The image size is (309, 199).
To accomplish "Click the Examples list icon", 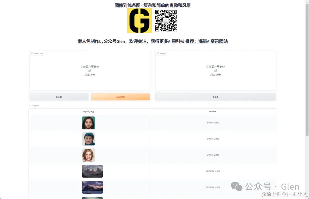I will coord(29,106).
